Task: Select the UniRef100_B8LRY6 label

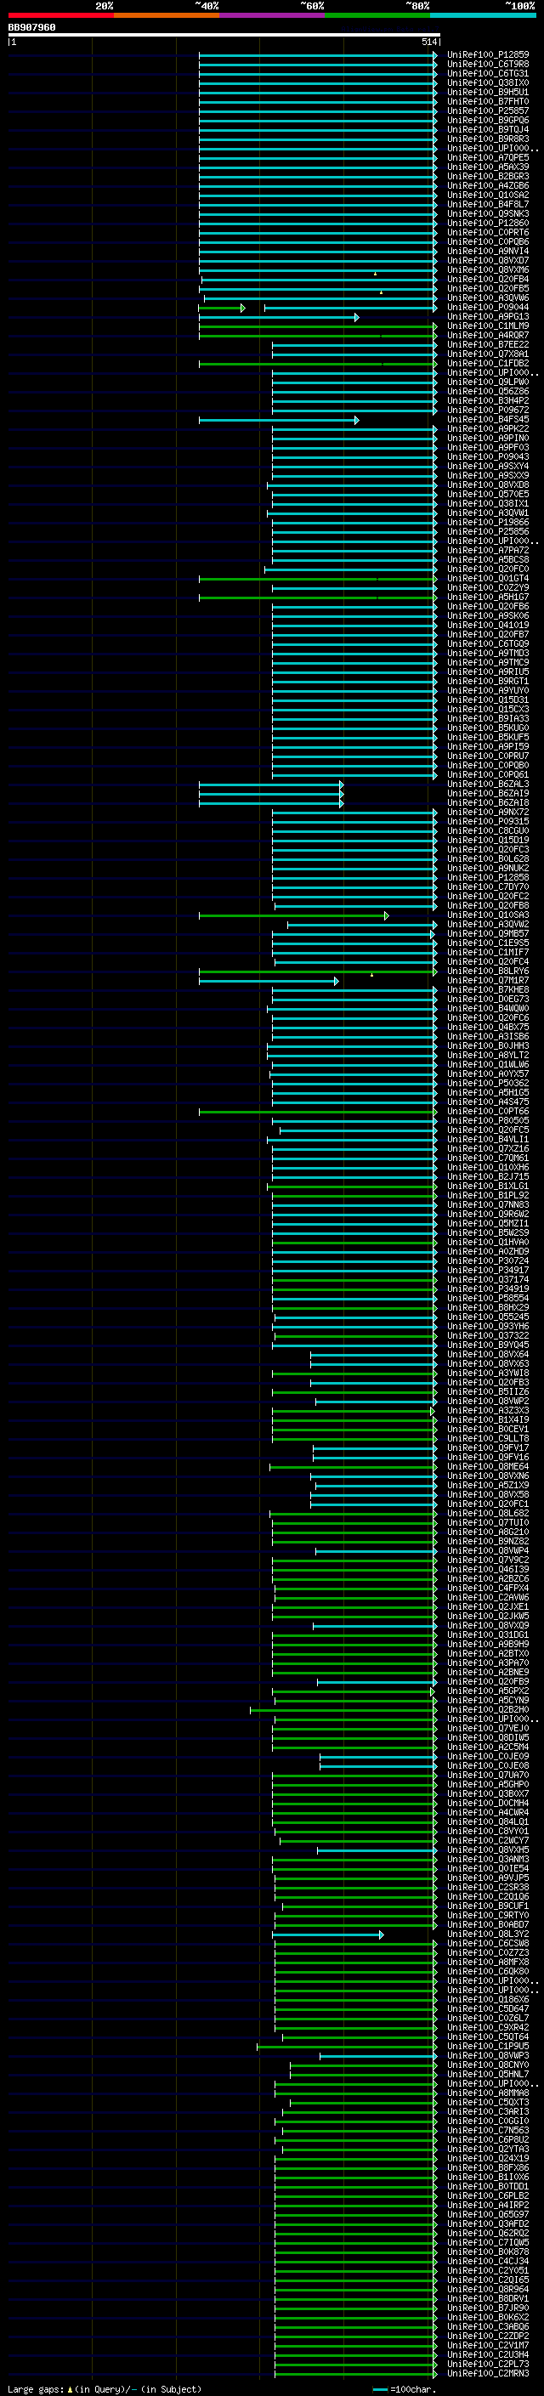Action: pyautogui.click(x=488, y=971)
